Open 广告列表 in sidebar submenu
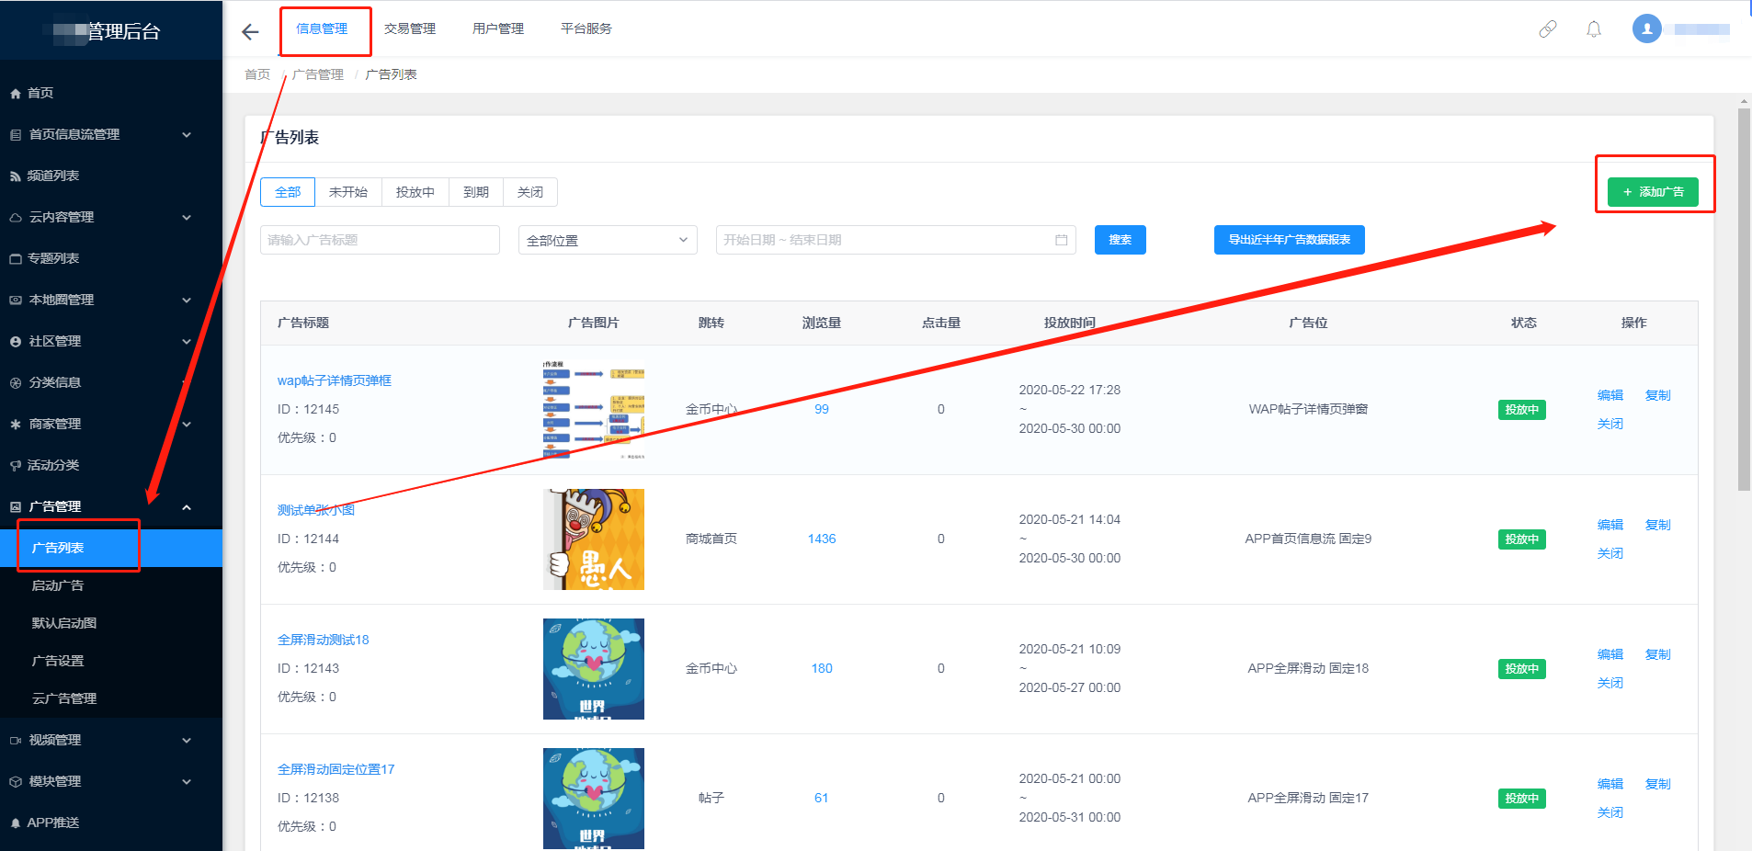This screenshot has width=1752, height=851. point(111,548)
